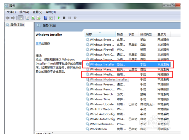The width and height of the screenshot is (189, 140).
Task: Select the WLAN AutoConfig service
Action: click(128, 119)
